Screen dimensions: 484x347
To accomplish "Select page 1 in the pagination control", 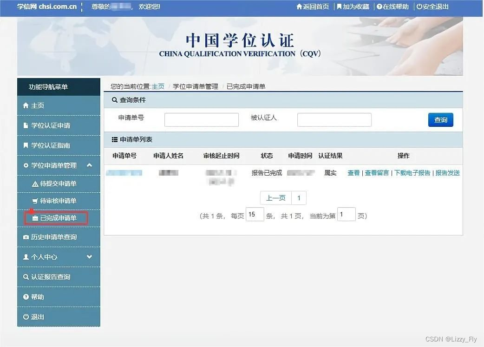I will 299,197.
